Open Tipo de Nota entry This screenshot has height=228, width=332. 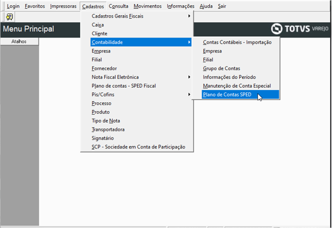click(141, 120)
